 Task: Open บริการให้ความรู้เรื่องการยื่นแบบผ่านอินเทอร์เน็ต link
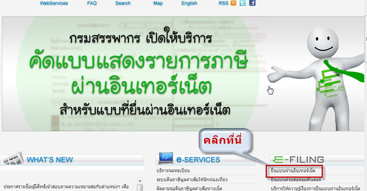coord(315,188)
